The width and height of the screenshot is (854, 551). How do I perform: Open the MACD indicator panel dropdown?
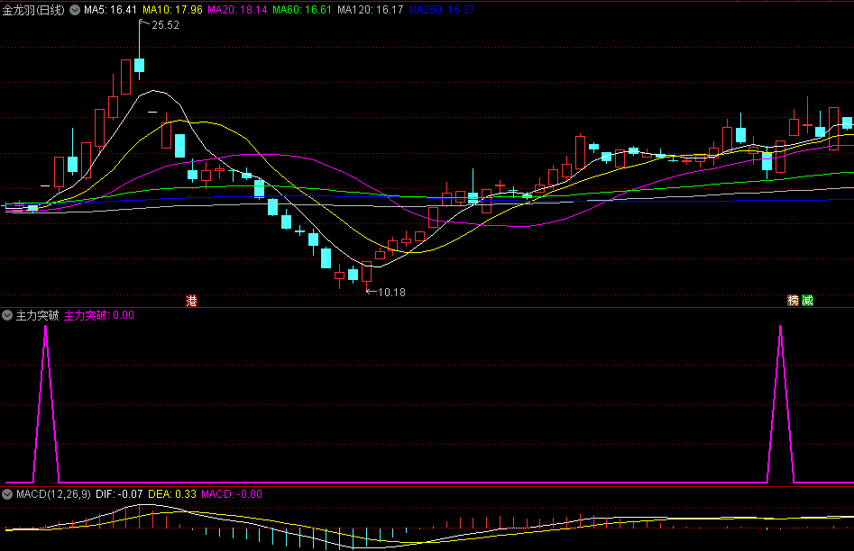coord(7,494)
